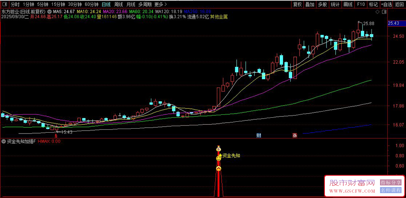Add stock with +自选 button
406x198 pixels.
387,4
